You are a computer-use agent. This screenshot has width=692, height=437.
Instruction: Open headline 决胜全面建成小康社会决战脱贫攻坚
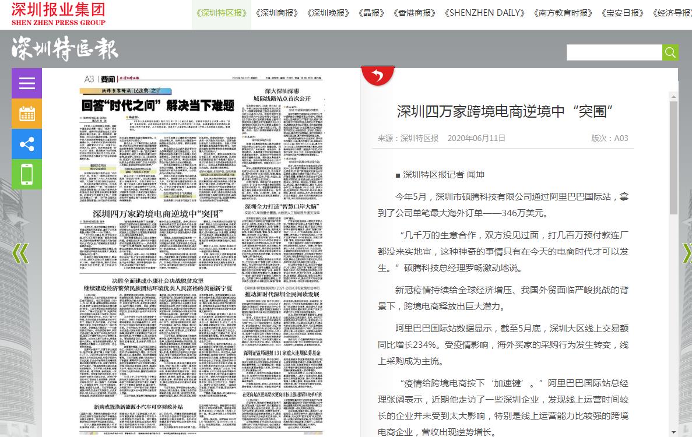pyautogui.click(x=157, y=280)
